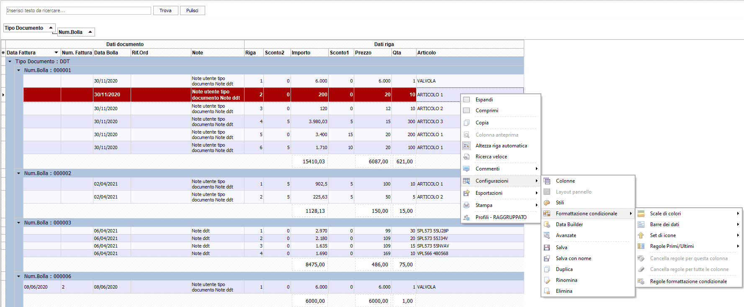Click the Scale di colori icon
744x307 pixels.
(641, 214)
